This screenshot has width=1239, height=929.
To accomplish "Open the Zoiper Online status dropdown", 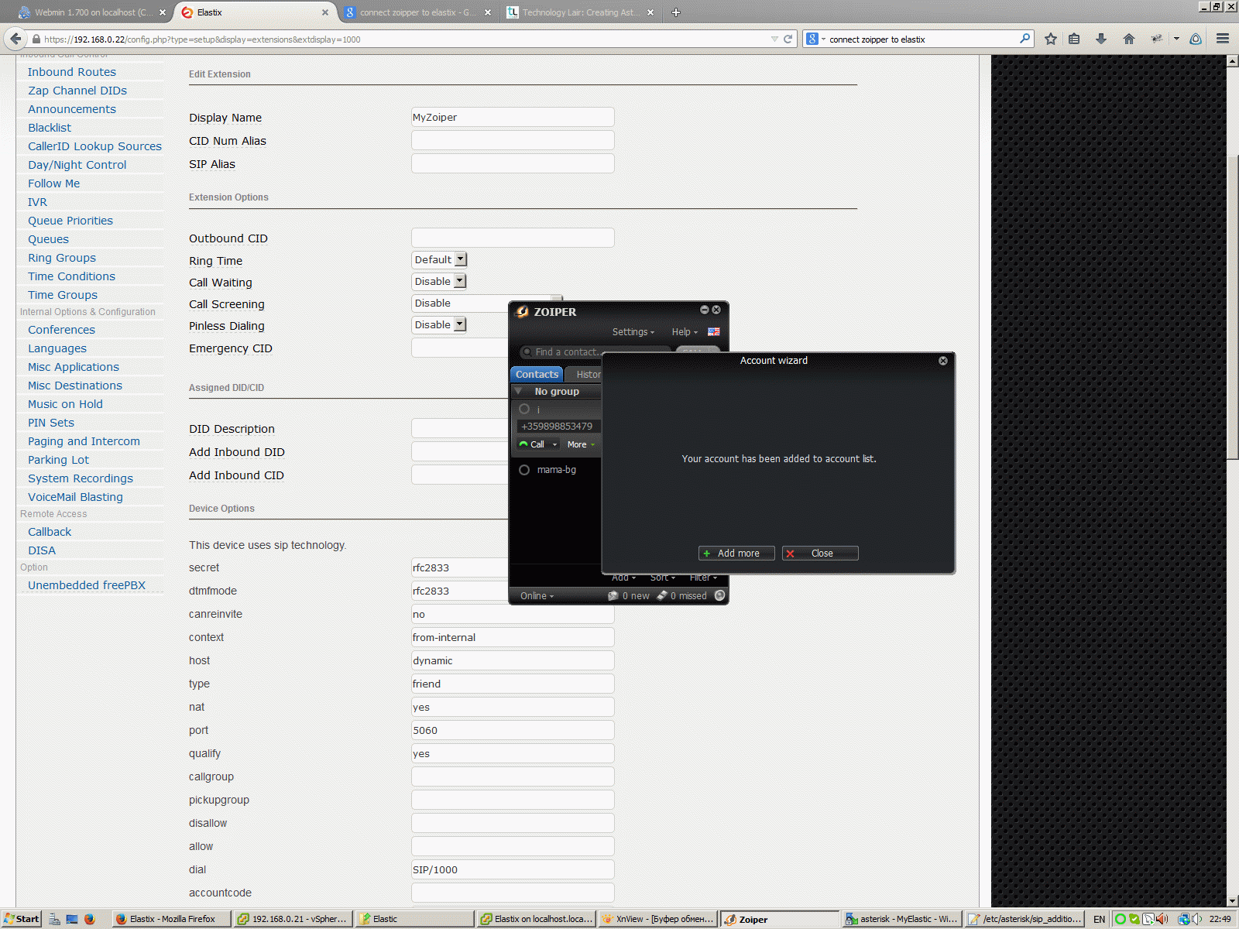I will pos(537,596).
